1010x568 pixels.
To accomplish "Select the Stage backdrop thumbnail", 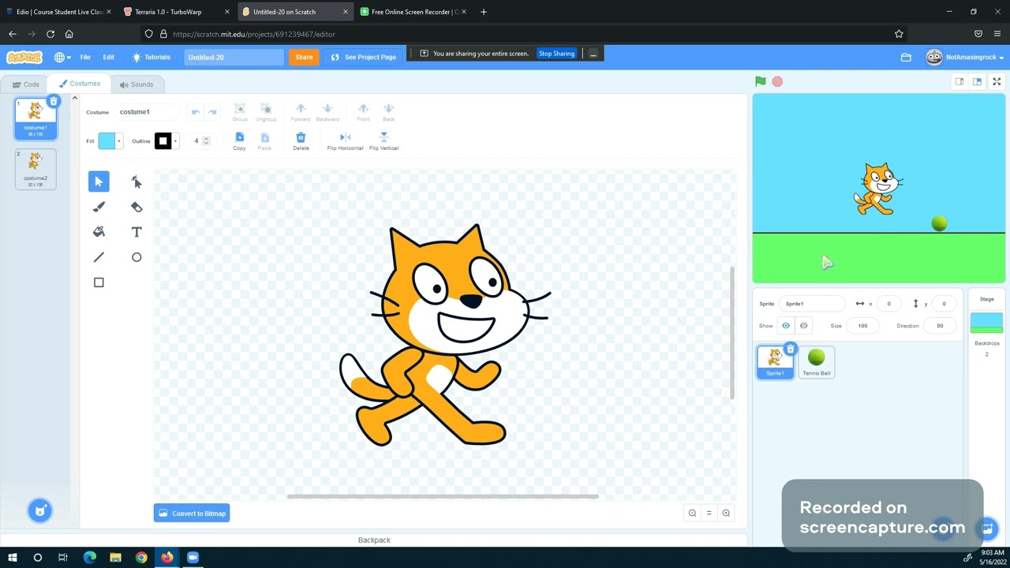I will [986, 323].
